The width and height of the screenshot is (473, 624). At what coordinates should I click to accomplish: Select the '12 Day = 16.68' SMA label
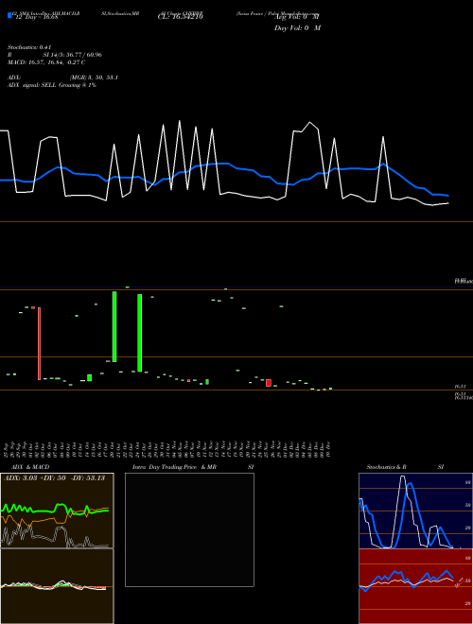point(37,17)
